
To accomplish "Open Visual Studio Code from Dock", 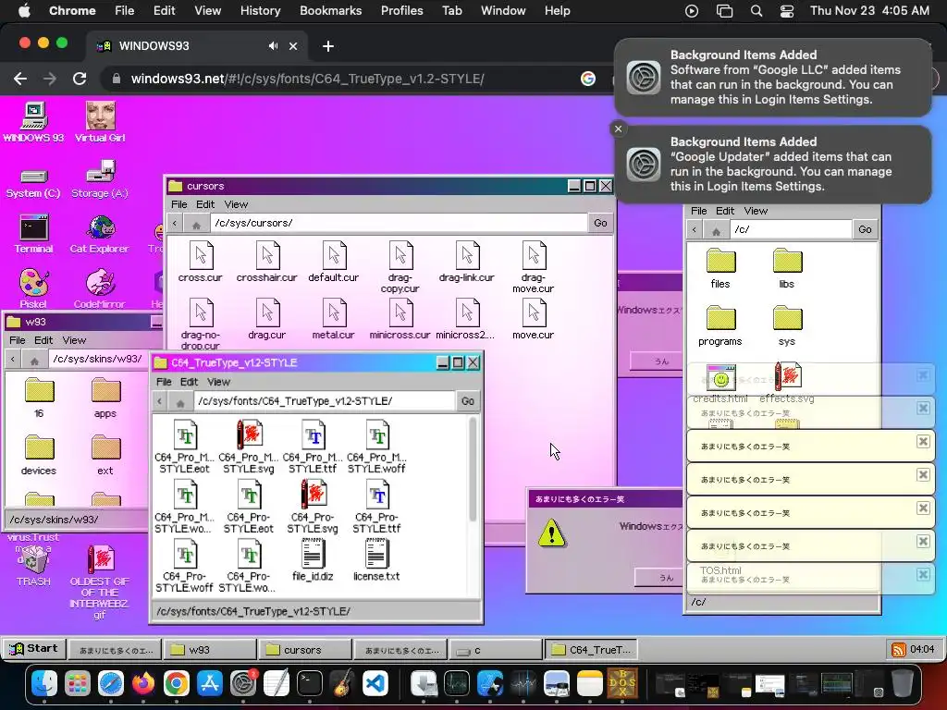I will [x=375, y=683].
